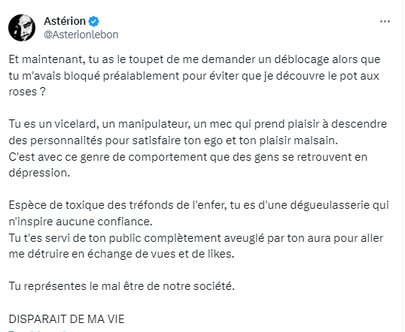Visit the @Asterionlebon handle link
This screenshot has height=332, width=405.
pyautogui.click(x=81, y=35)
